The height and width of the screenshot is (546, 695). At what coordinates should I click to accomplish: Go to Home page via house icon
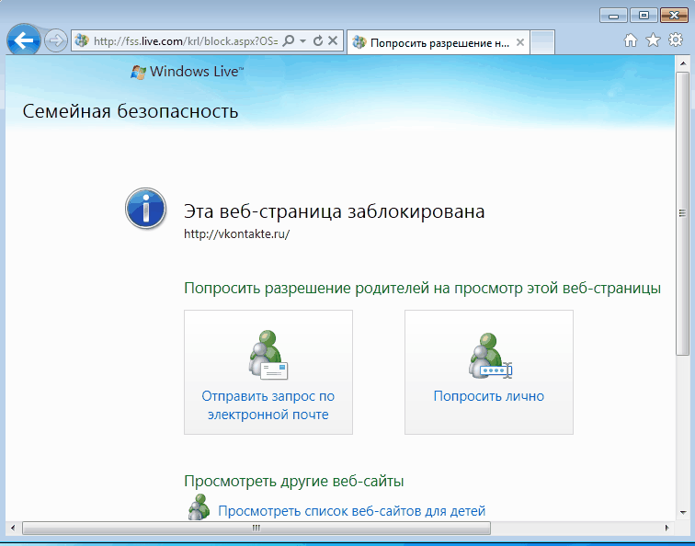631,40
